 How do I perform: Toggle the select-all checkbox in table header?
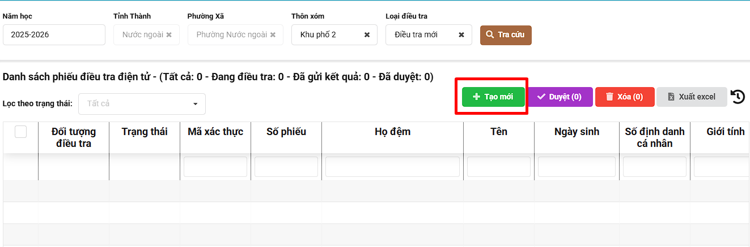coord(20,132)
